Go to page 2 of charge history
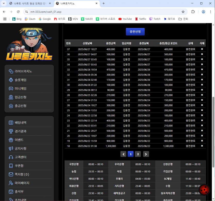The height and width of the screenshot is (201, 215). (138, 154)
